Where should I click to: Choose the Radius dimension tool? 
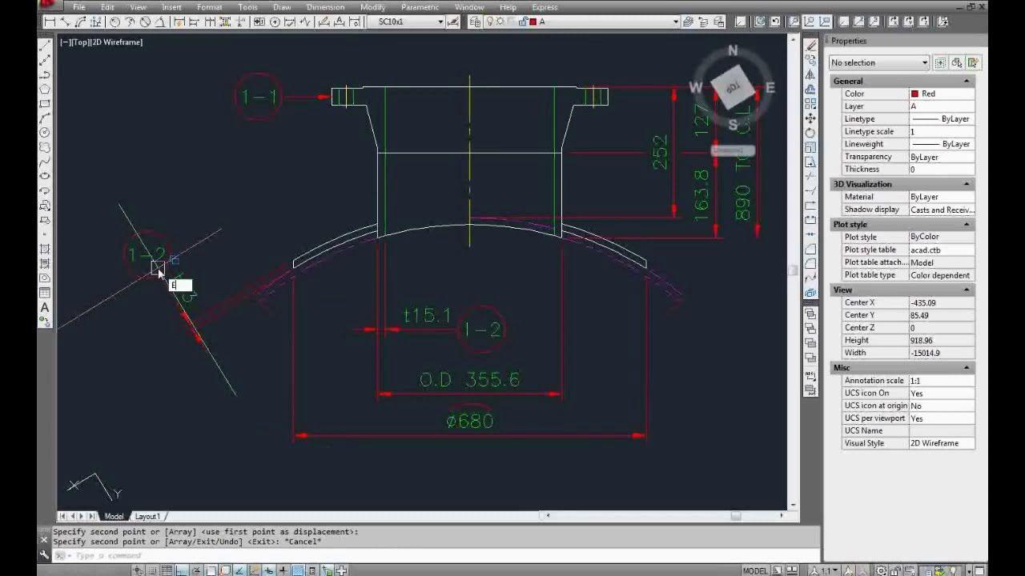(x=115, y=22)
